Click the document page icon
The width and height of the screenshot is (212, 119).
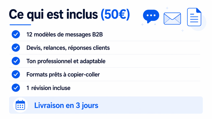(194, 17)
